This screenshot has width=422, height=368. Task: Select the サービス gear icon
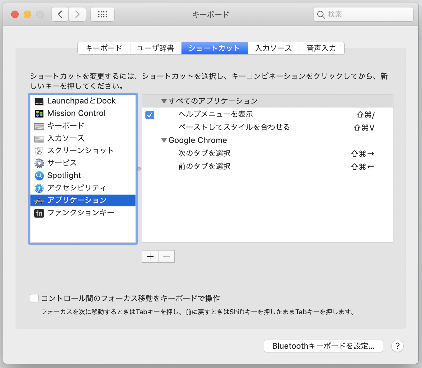[x=39, y=163]
